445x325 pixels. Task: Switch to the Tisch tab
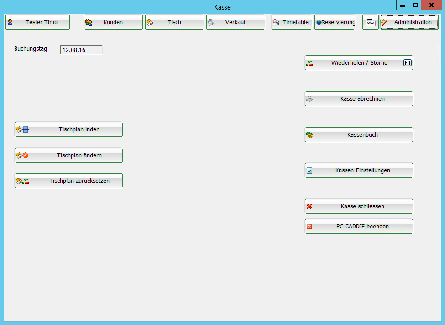(x=174, y=22)
